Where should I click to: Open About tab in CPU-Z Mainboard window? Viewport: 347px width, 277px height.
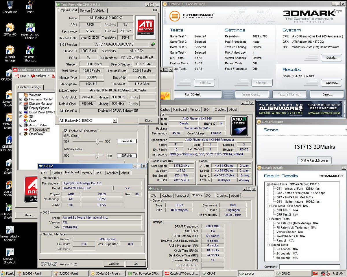(x=125, y=173)
